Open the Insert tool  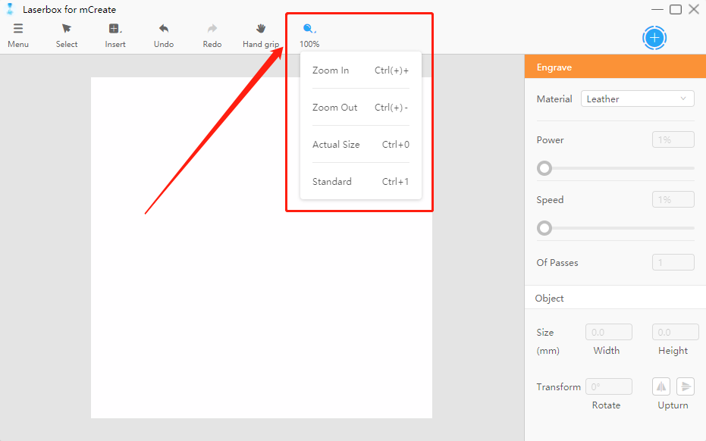tap(115, 29)
